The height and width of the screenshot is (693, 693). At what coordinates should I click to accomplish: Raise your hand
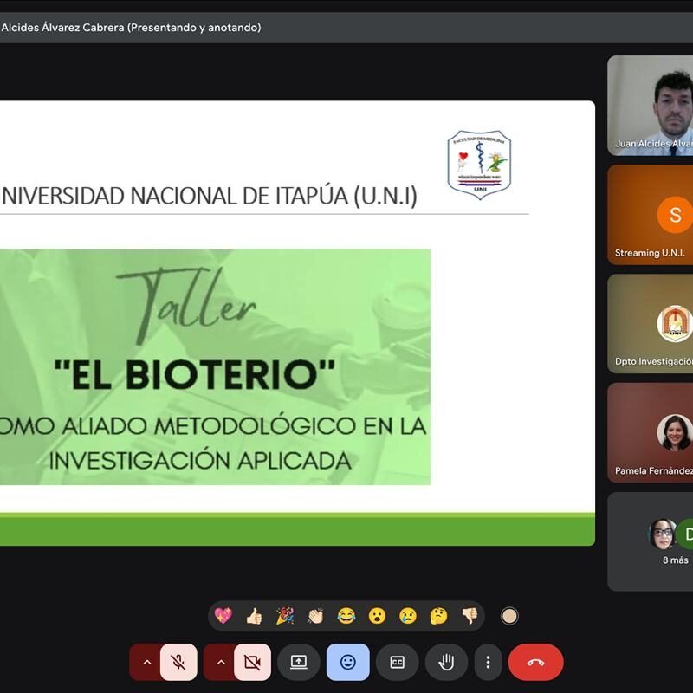(446, 663)
